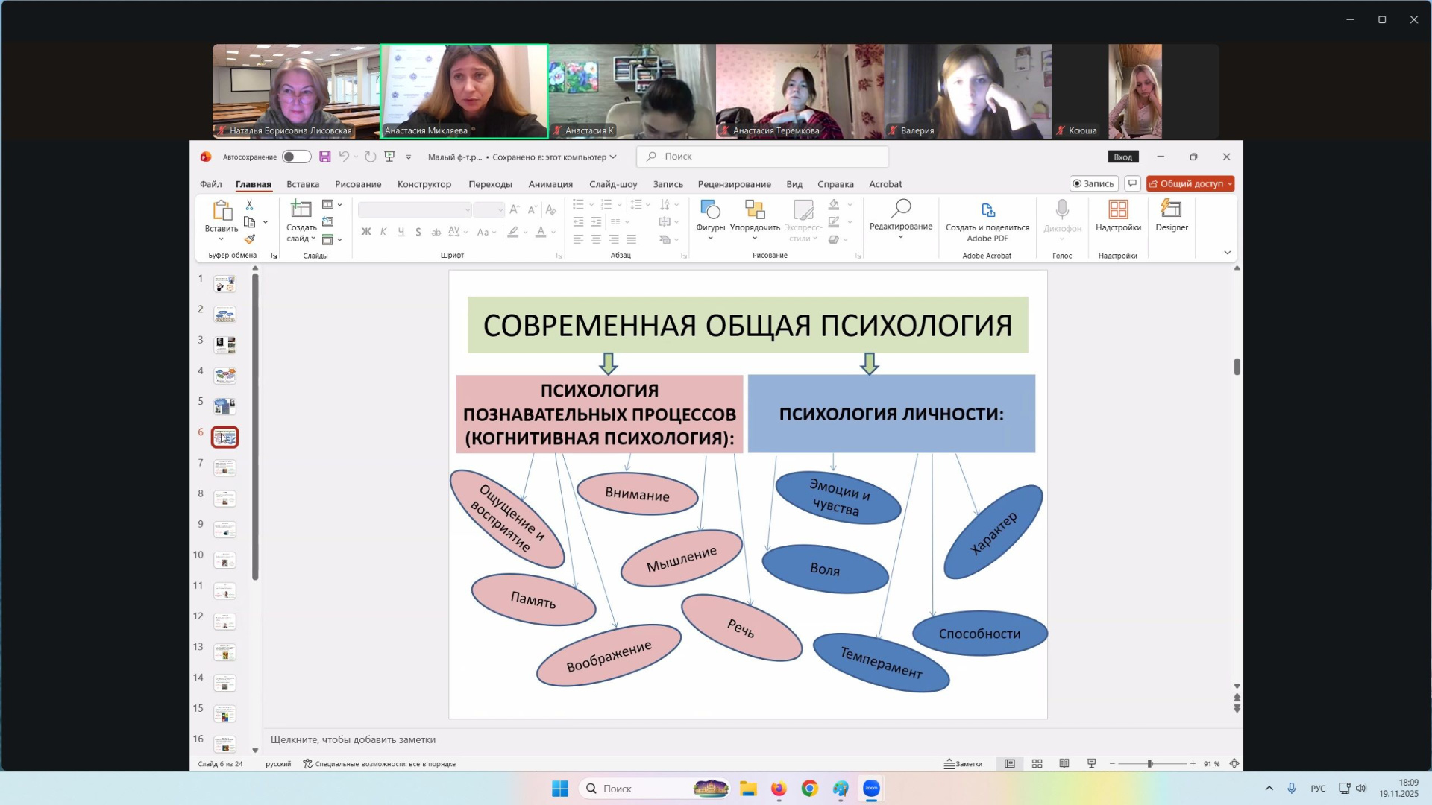The image size is (1432, 805).
Task: Click the Format Painter brush icon
Action: 250,239
